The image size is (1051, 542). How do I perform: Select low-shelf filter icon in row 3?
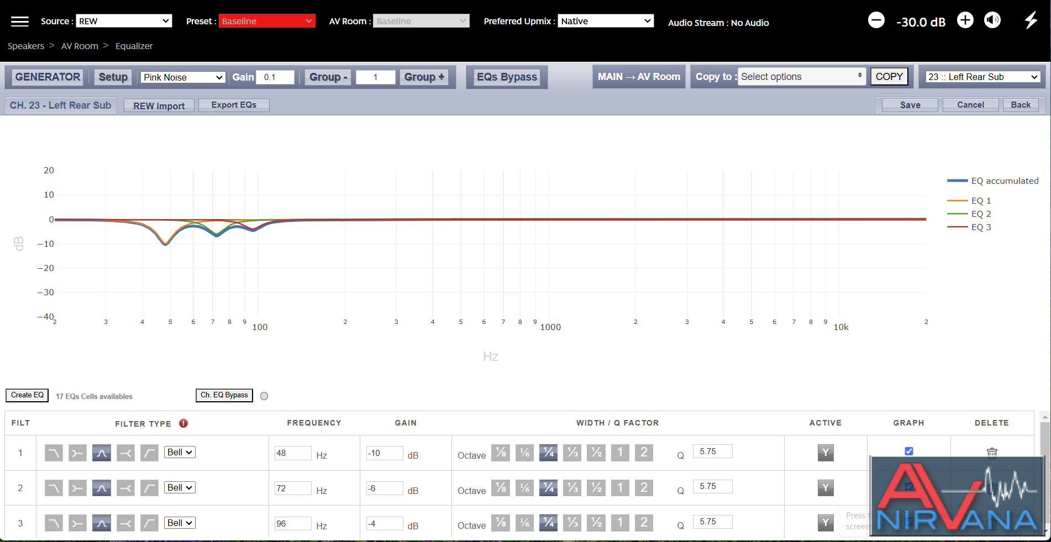(x=77, y=523)
